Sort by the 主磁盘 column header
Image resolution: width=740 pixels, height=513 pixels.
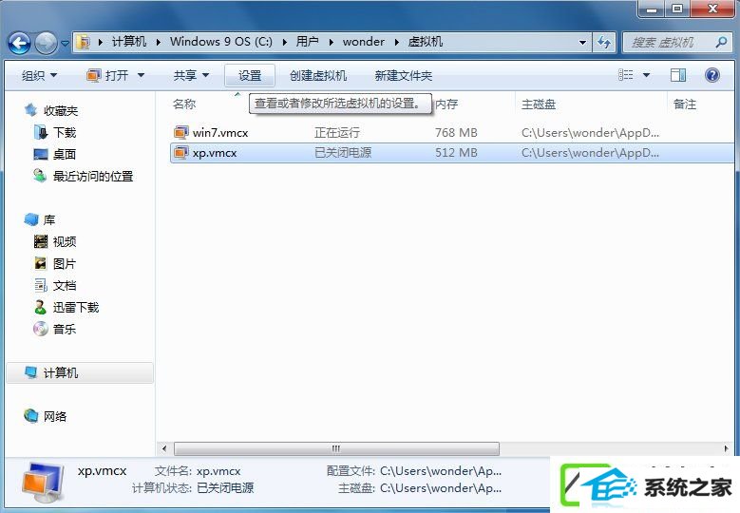[539, 104]
